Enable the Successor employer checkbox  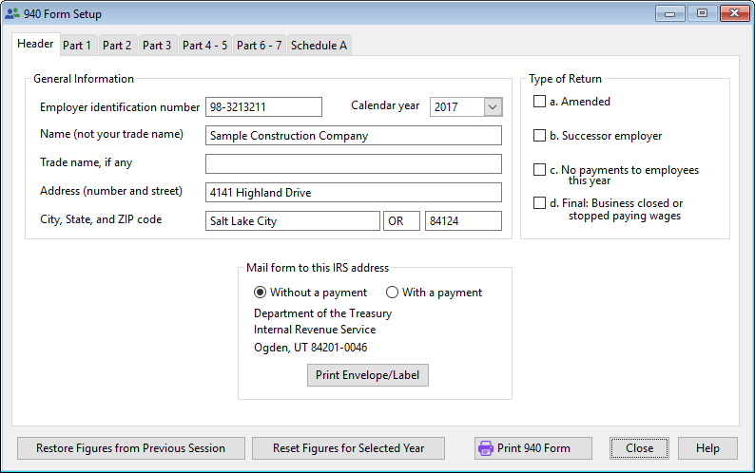(540, 136)
